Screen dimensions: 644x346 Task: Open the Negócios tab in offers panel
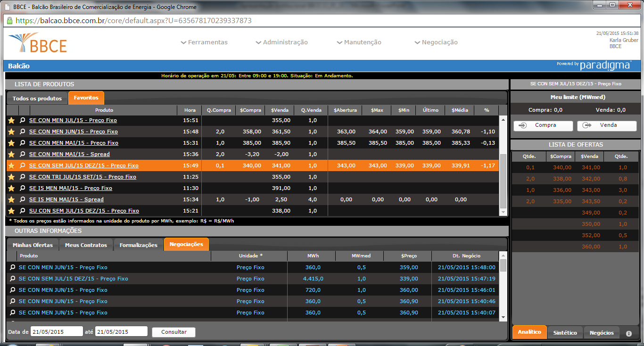[602, 333]
